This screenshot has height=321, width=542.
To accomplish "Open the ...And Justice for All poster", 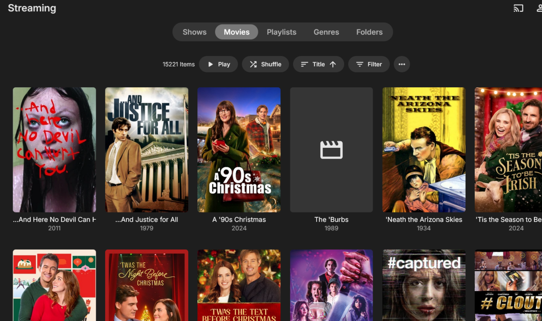I will tap(147, 150).
